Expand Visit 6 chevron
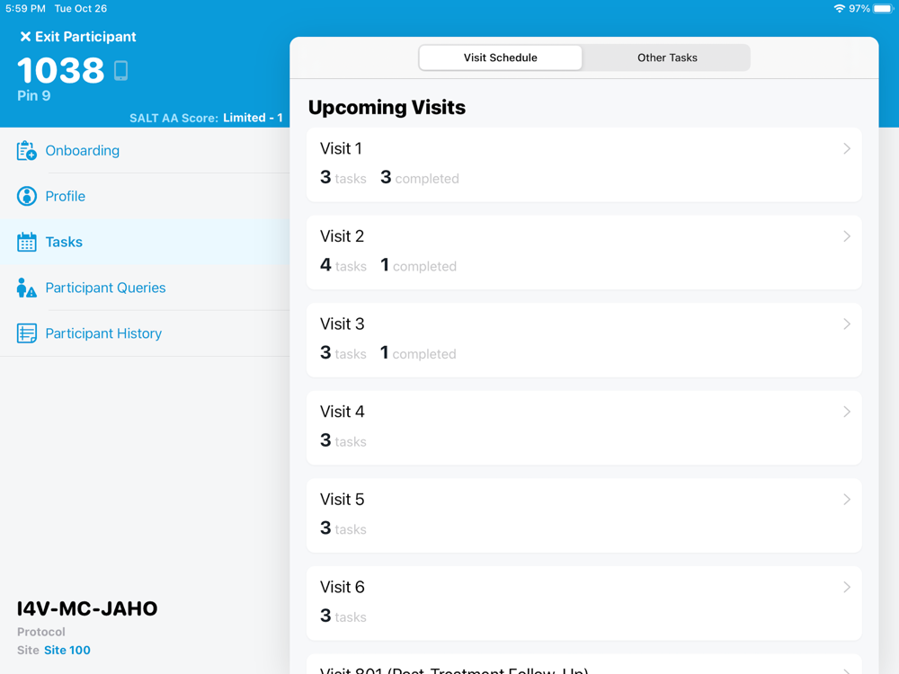 [847, 587]
